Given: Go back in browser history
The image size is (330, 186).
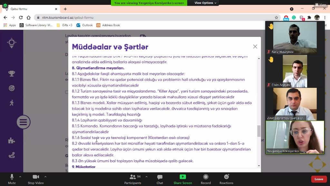Looking at the screenshot, I should pyautogui.click(x=5, y=17).
